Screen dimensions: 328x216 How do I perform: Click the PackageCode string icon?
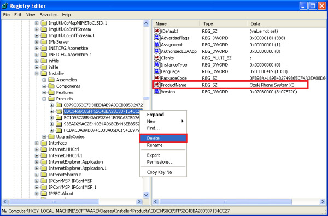point(157,78)
